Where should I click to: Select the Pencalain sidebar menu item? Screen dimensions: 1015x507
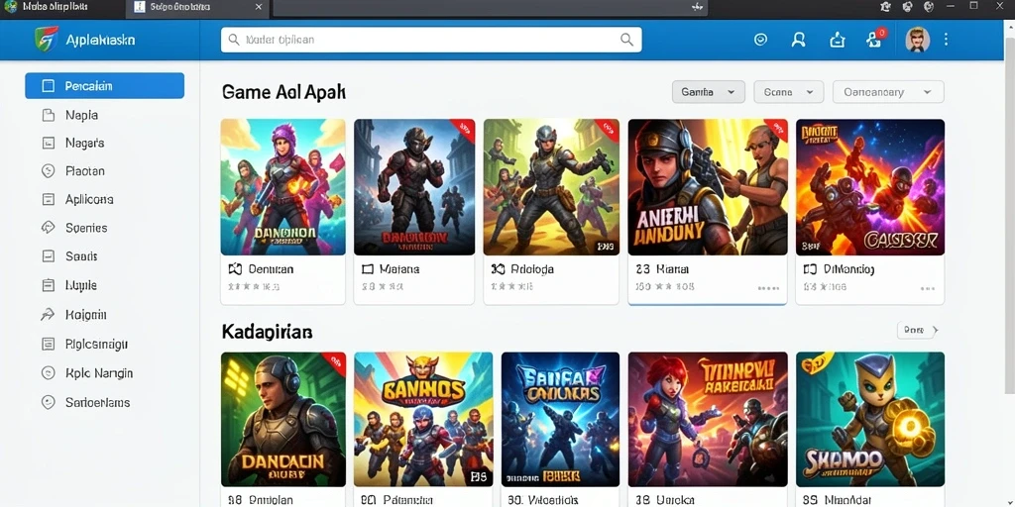point(104,86)
